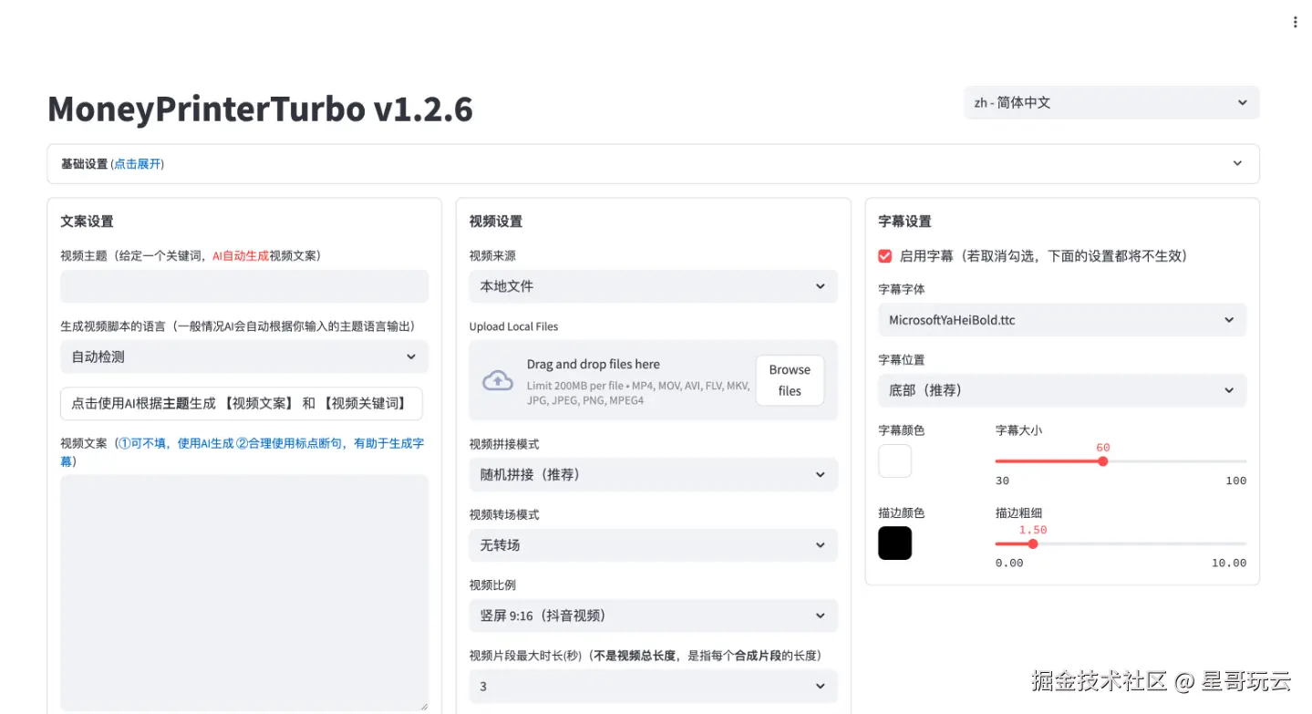Expand the 基础设置 section
Image resolution: width=1312 pixels, height=714 pixels.
(653, 164)
